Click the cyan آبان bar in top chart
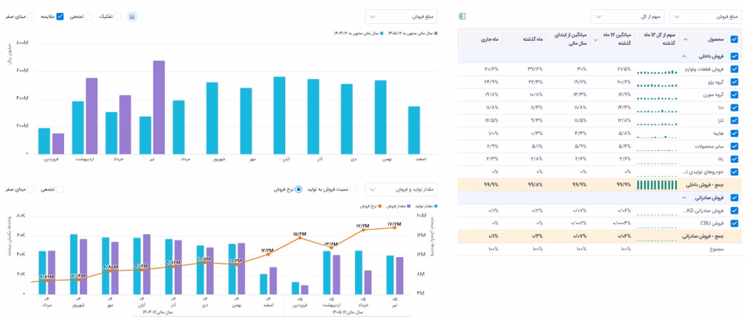 tap(279, 115)
